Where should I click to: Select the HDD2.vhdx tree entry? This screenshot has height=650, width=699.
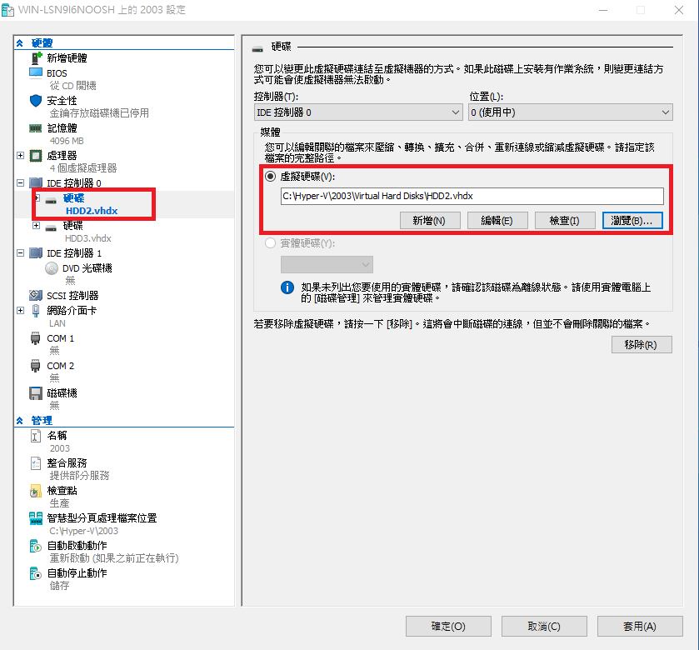pyautogui.click(x=92, y=211)
